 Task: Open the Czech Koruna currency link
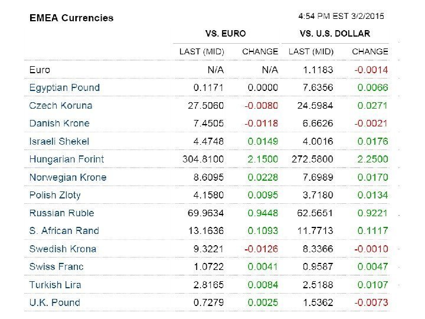click(x=61, y=106)
